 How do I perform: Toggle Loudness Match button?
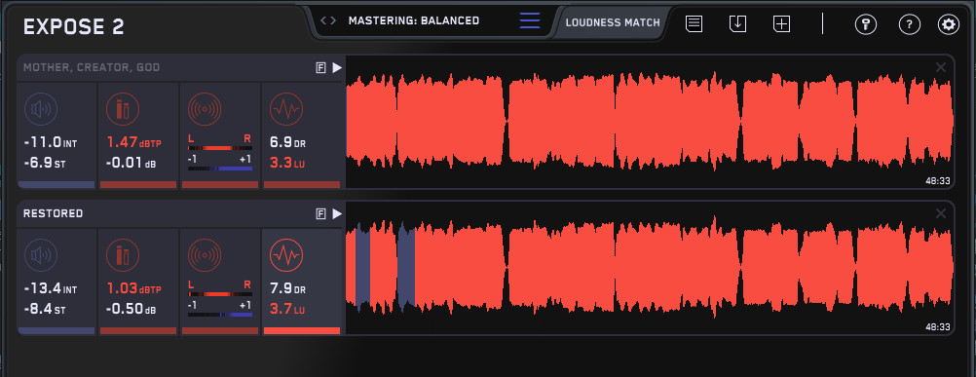point(613,23)
